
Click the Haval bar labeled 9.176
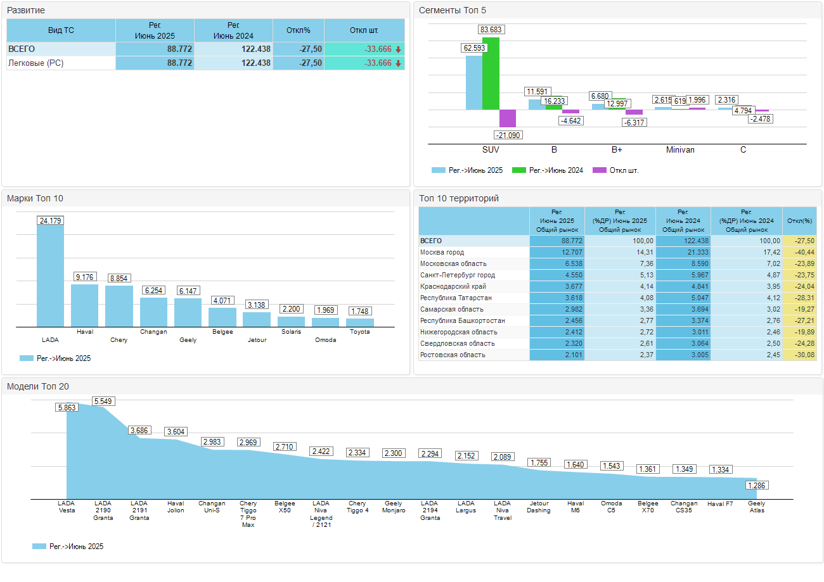click(84, 306)
